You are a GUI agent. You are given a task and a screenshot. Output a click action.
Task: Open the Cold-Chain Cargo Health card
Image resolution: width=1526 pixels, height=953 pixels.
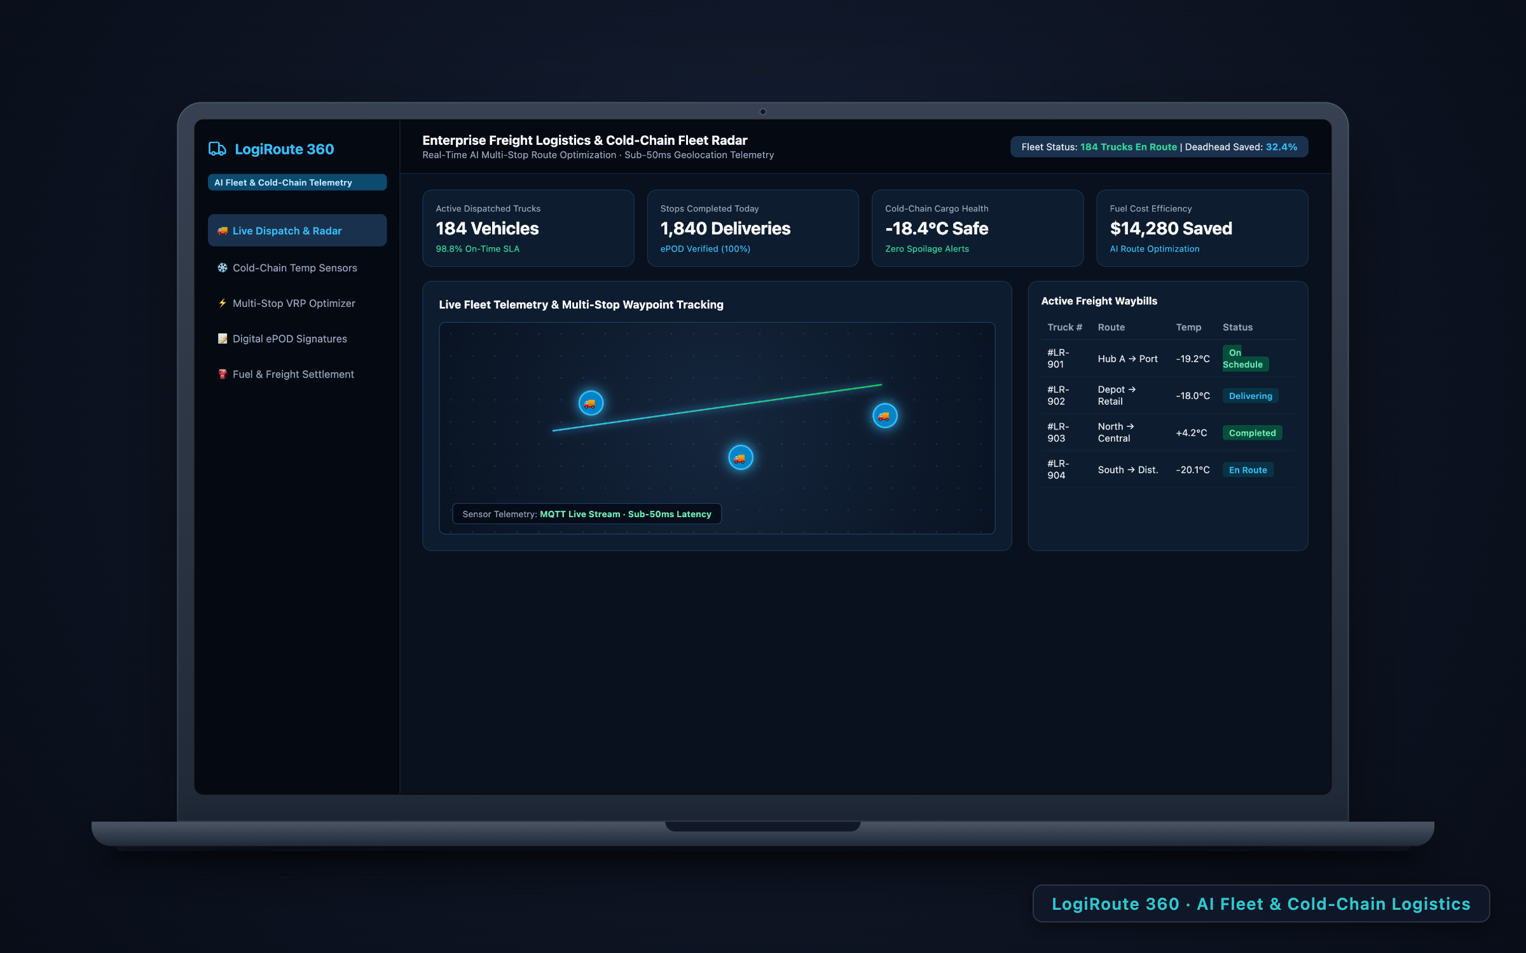pyautogui.click(x=977, y=228)
